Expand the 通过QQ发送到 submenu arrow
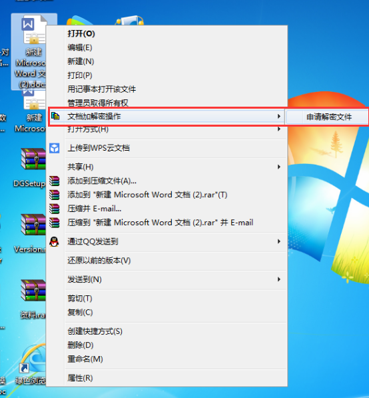369x398 pixels. click(279, 241)
